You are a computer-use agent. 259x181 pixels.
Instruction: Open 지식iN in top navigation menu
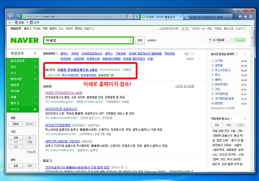pos(37,28)
